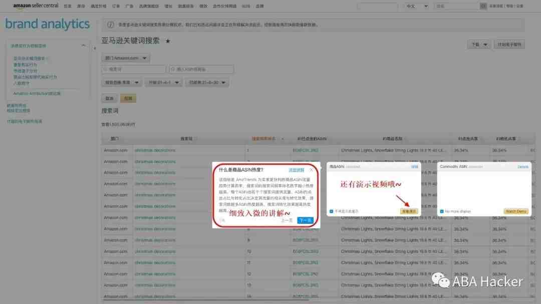Open the 人数统计 sidebar link
The width and height of the screenshot is (541, 304).
pyautogui.click(x=21, y=83)
